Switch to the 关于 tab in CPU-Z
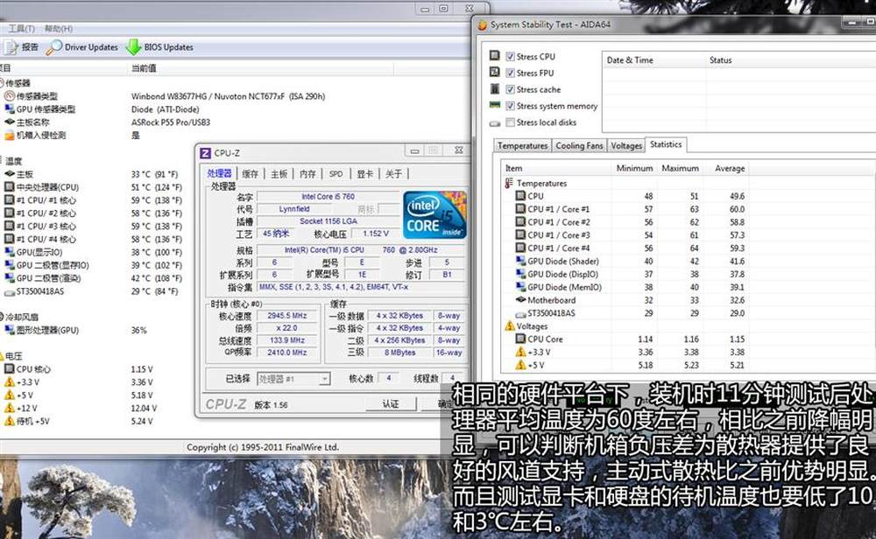 point(394,173)
